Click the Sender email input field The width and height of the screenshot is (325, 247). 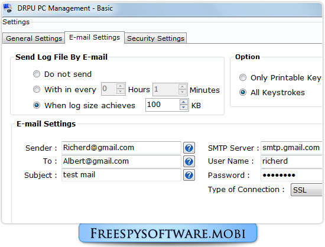(121, 148)
